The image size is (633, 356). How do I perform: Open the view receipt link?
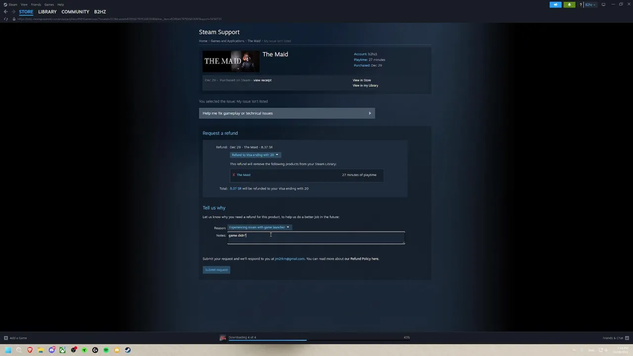click(x=263, y=80)
